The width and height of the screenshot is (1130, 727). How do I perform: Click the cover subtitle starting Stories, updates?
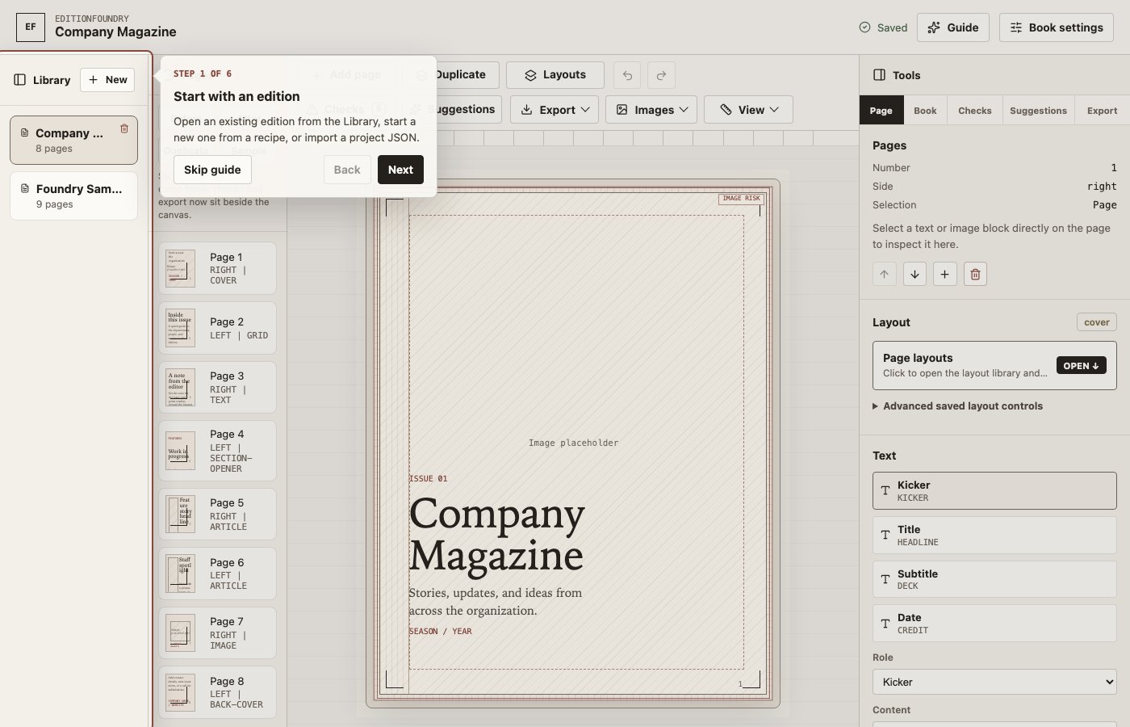point(496,602)
